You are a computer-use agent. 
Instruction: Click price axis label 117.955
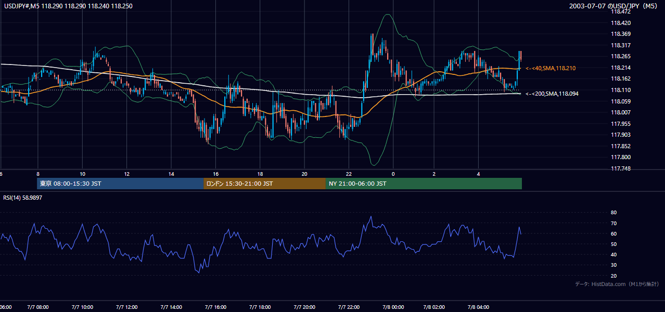621,124
